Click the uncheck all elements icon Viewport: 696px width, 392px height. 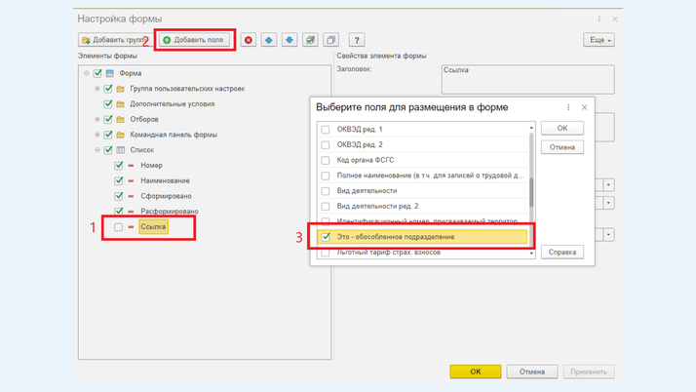pos(330,40)
